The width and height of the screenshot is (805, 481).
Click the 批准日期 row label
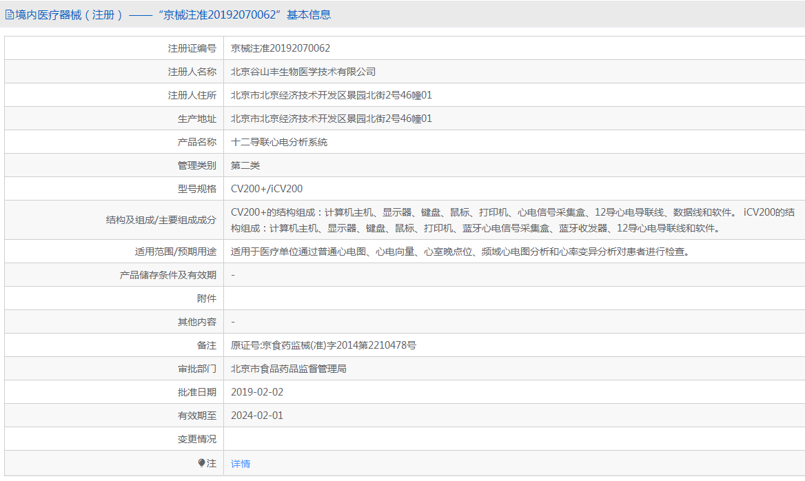click(x=197, y=392)
